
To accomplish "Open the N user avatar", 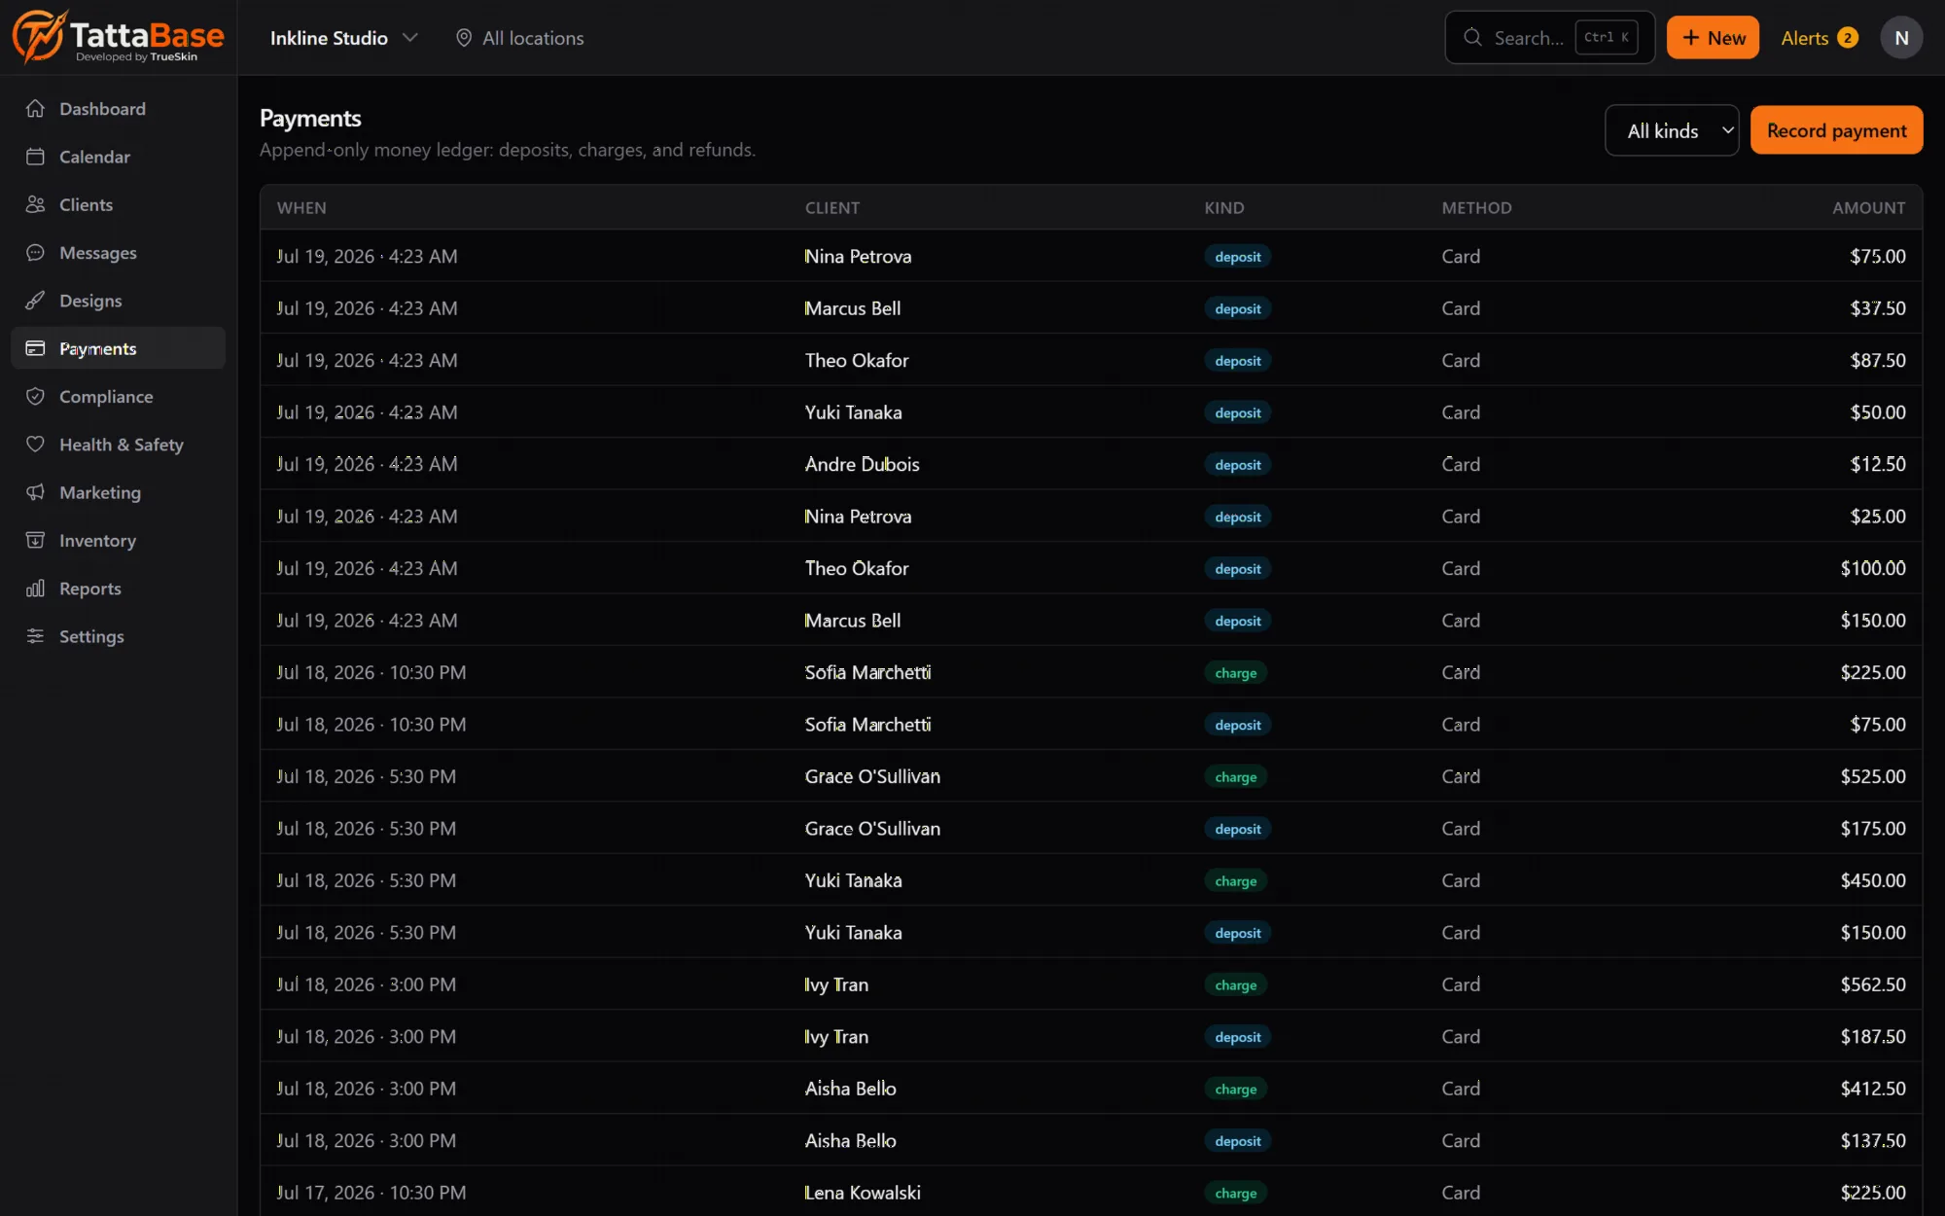I will tap(1901, 38).
